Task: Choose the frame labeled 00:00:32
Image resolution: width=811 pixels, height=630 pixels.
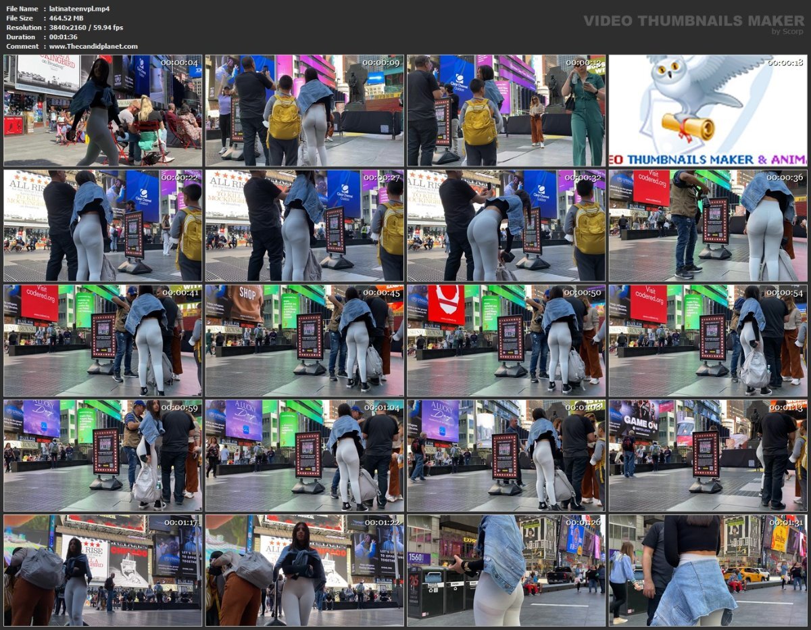Action: 506,226
